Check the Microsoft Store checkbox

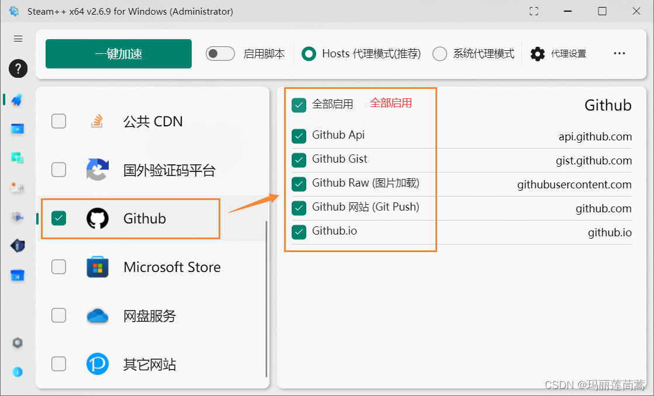click(x=59, y=267)
